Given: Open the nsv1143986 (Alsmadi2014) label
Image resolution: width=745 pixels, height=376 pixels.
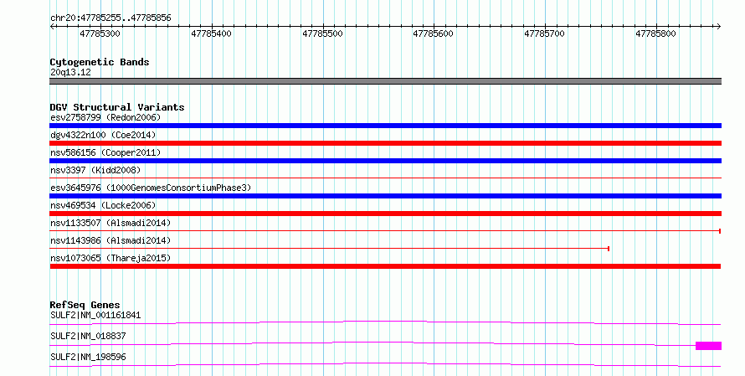Looking at the screenshot, I should (x=110, y=240).
